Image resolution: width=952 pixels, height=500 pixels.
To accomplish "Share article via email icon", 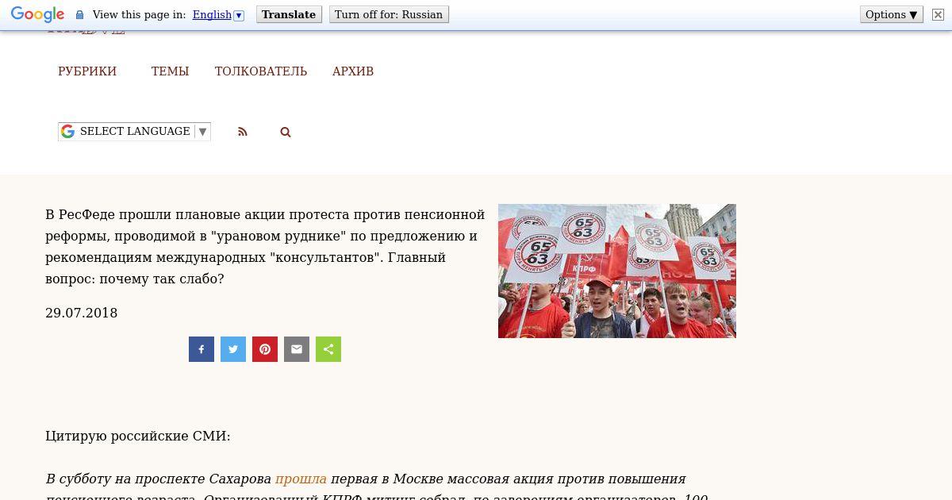I will [297, 349].
